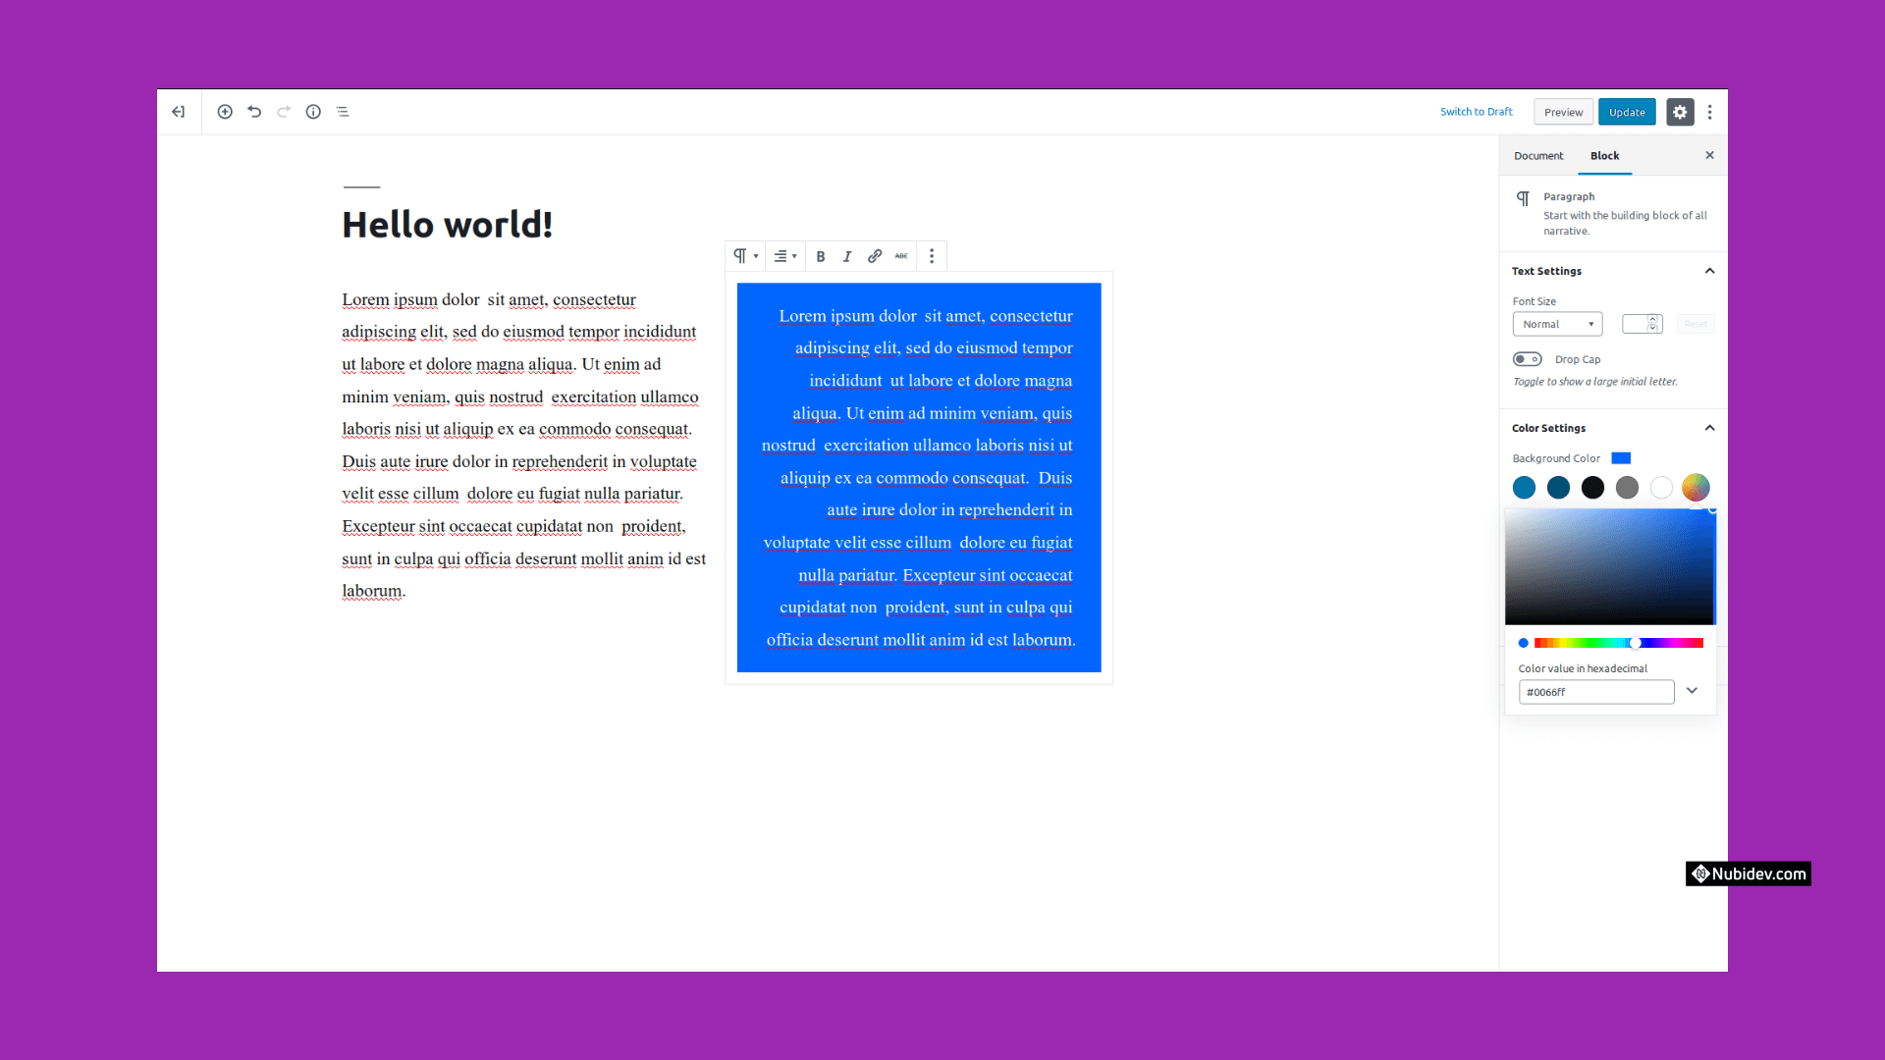This screenshot has width=1885, height=1060.
Task: Collapse the Color Settings section
Action: click(1709, 428)
